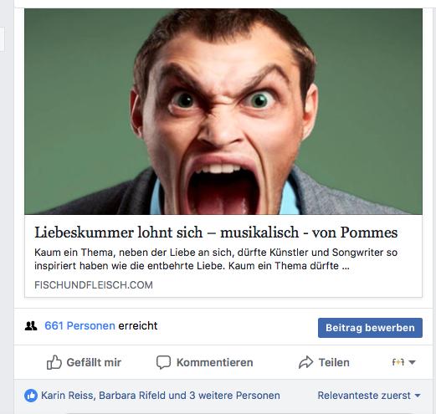The height and width of the screenshot is (414, 436).
Task: Click the arrow beside Relevanteste zuerst
Action: (x=418, y=396)
